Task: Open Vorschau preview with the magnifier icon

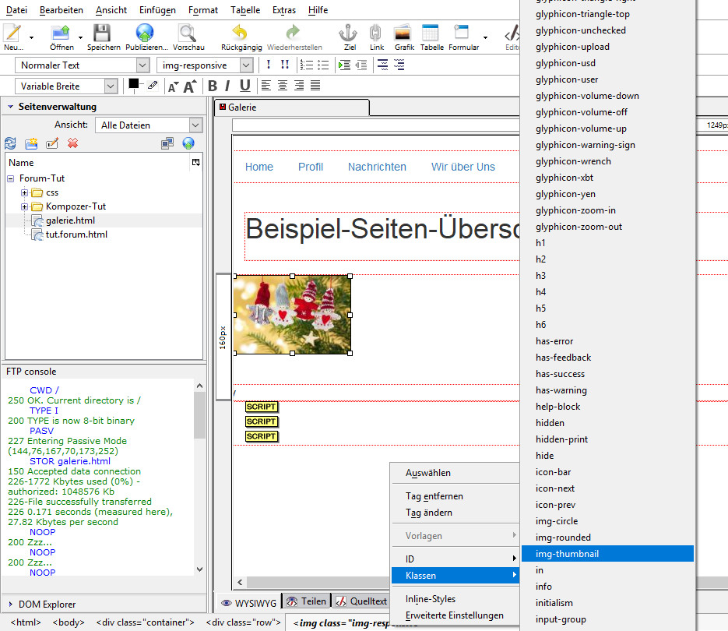Action: coord(187,33)
